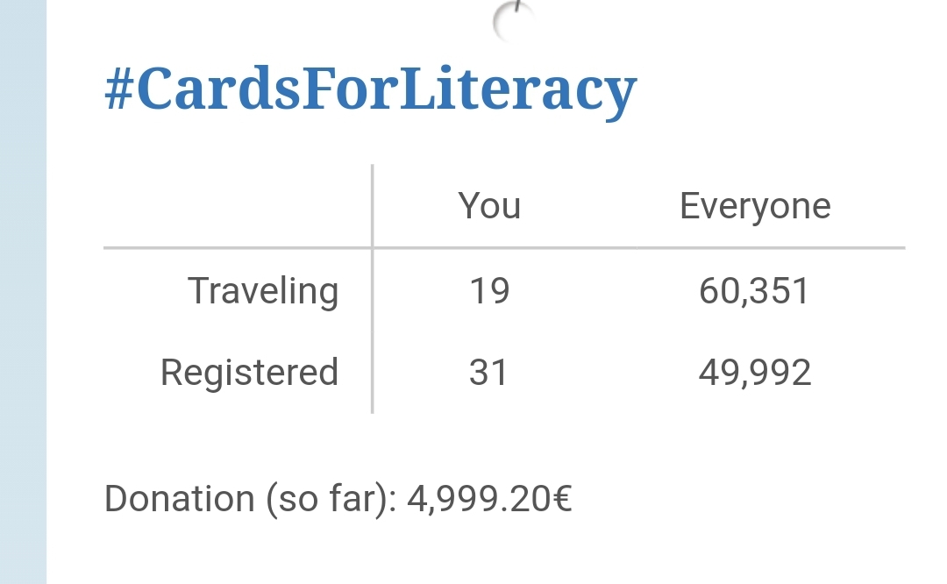This screenshot has height=584, width=947.
Task: Click your Traveling count of 19
Action: click(489, 291)
